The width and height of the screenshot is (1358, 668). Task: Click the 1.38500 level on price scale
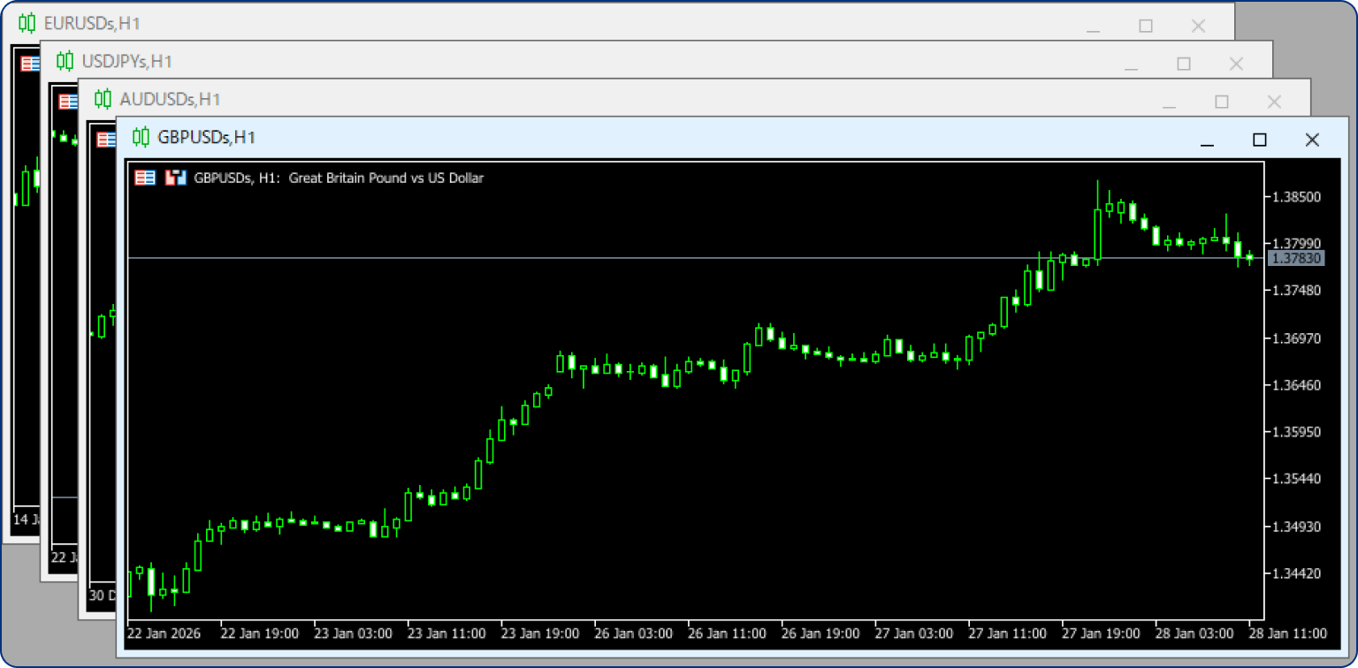[1295, 196]
